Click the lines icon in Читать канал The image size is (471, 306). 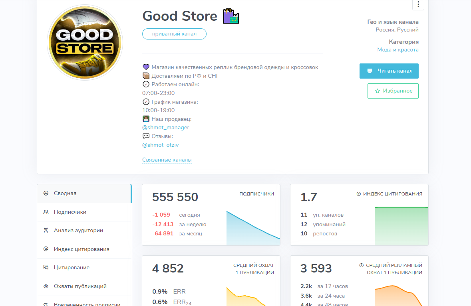[370, 71]
